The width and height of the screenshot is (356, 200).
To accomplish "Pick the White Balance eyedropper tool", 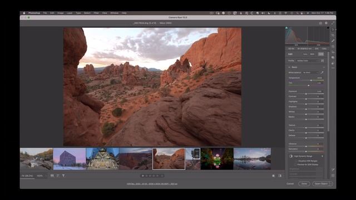I will pyautogui.click(x=322, y=73).
